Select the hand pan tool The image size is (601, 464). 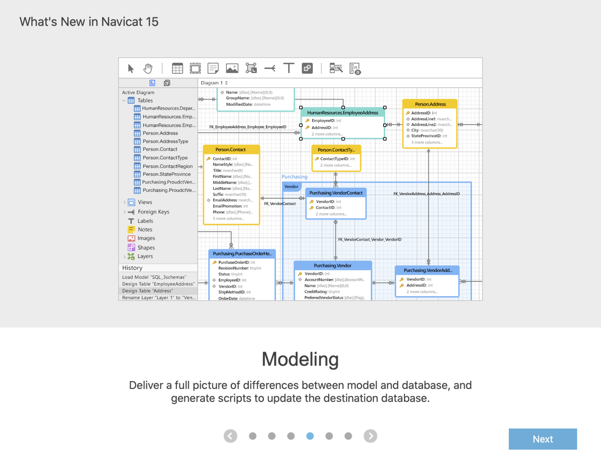coord(148,68)
